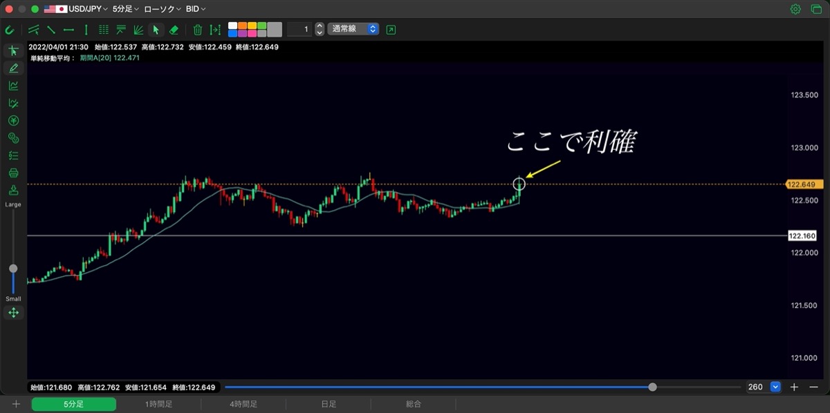Screen dimensions: 830x413
Task: Open the green settings gear icon
Action: pos(795,9)
